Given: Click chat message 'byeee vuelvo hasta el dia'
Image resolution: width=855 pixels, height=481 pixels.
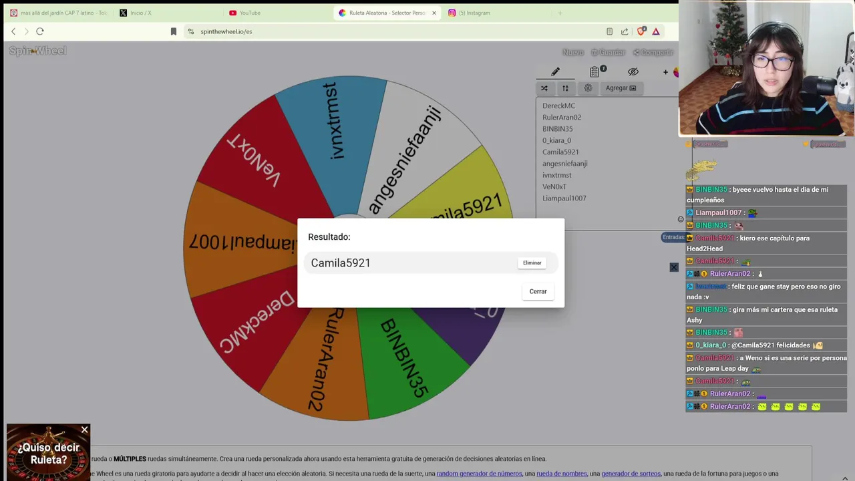Looking at the screenshot, I should pos(767,194).
